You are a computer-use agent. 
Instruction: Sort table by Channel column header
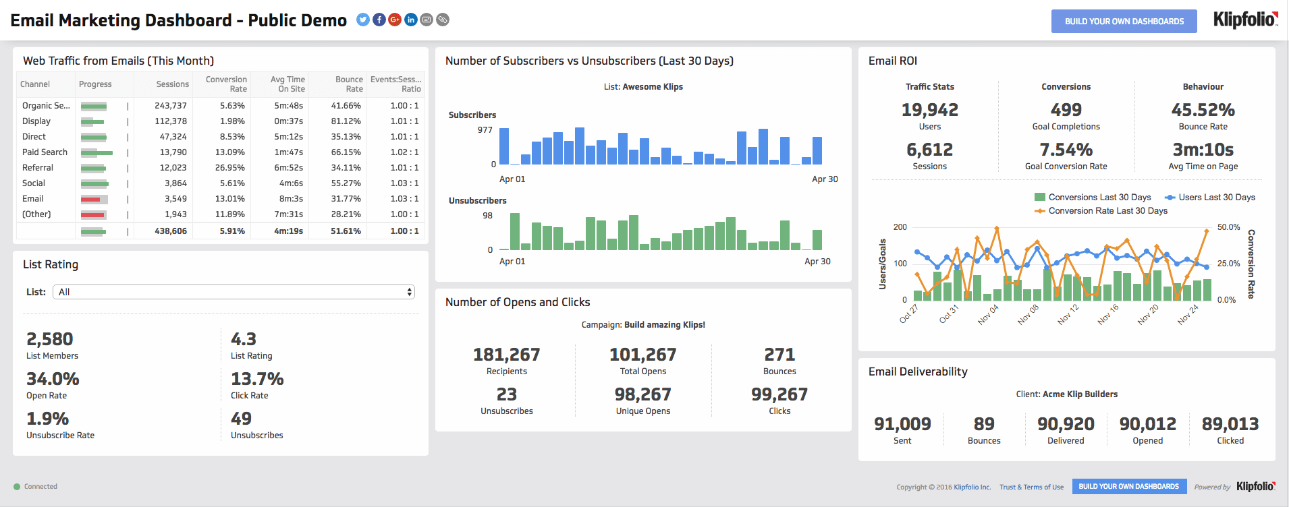point(35,84)
